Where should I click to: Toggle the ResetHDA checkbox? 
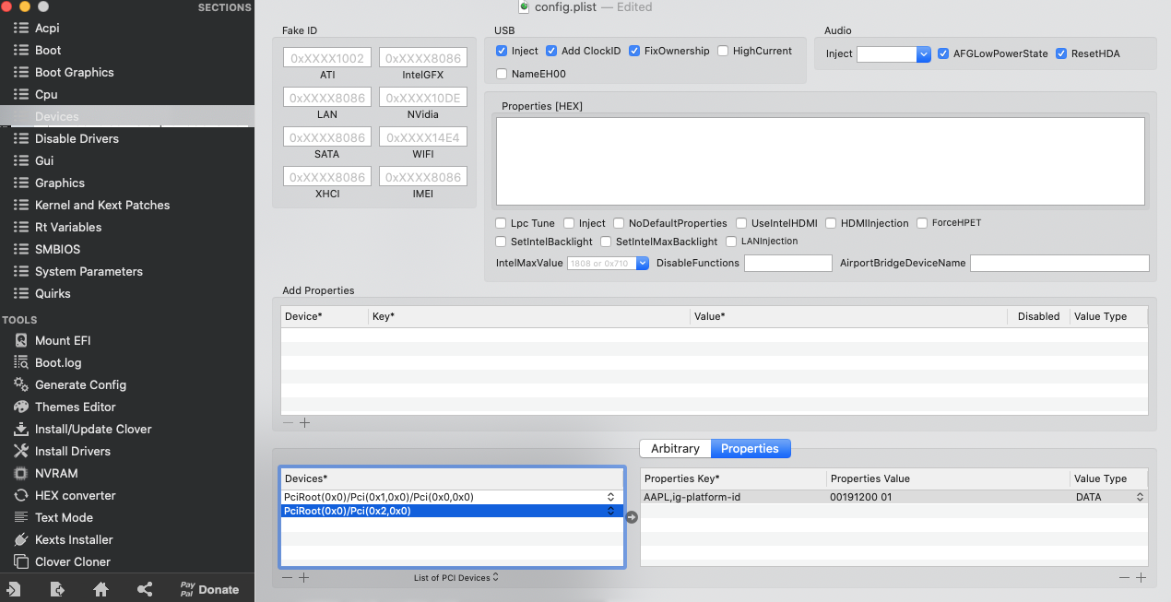click(x=1061, y=53)
